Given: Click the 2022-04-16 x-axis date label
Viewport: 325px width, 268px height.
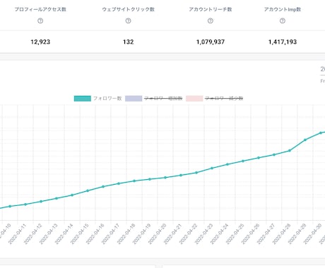Looking at the screenshot, I should click(95, 234).
